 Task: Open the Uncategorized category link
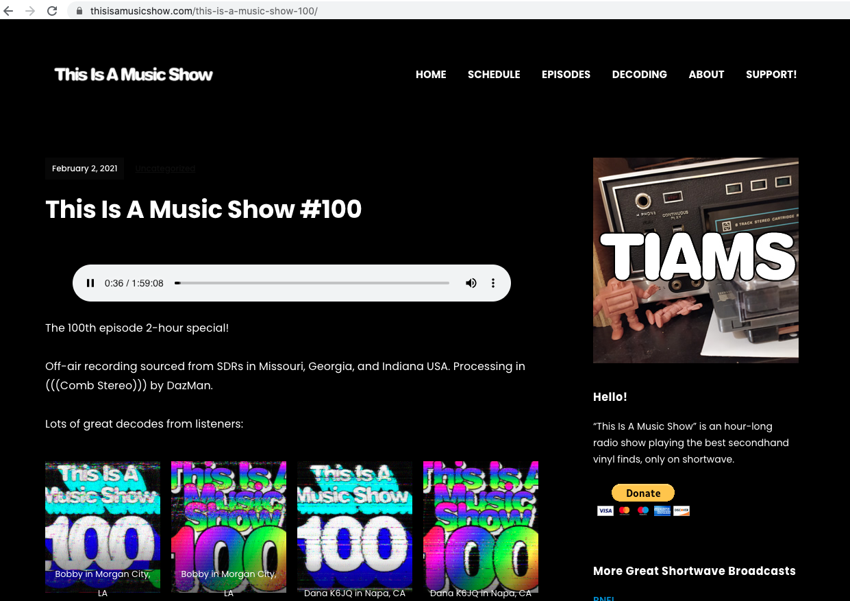click(x=165, y=169)
